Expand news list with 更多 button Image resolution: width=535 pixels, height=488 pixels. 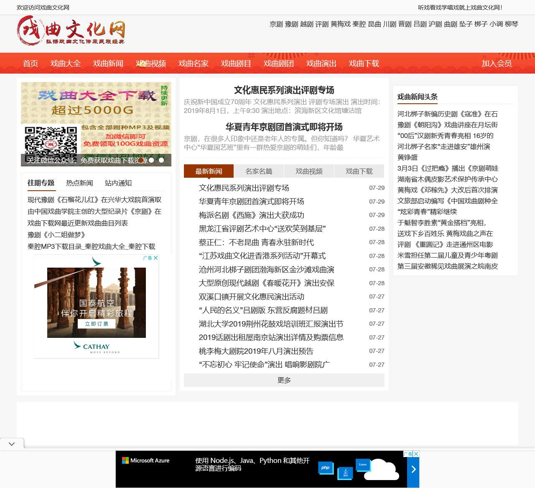(x=284, y=380)
